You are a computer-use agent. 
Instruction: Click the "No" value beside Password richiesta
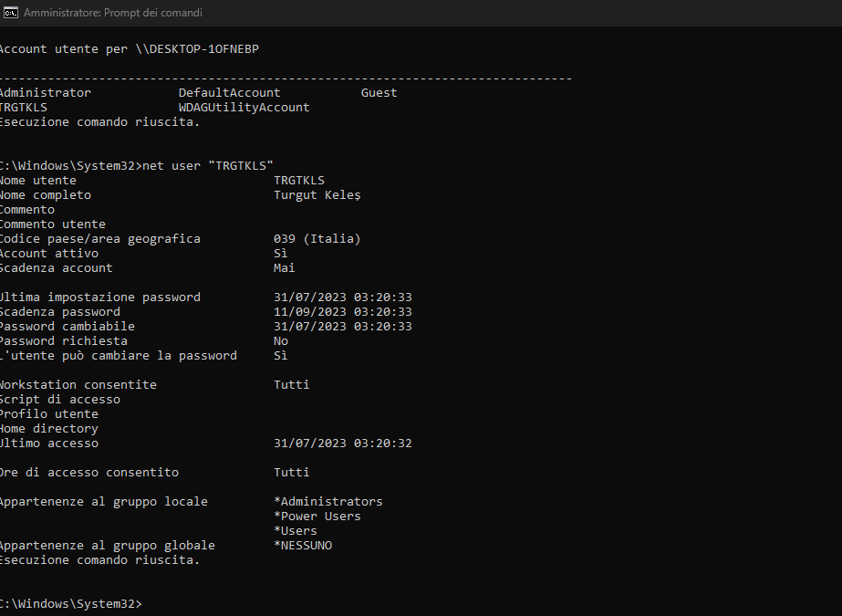[x=281, y=340]
